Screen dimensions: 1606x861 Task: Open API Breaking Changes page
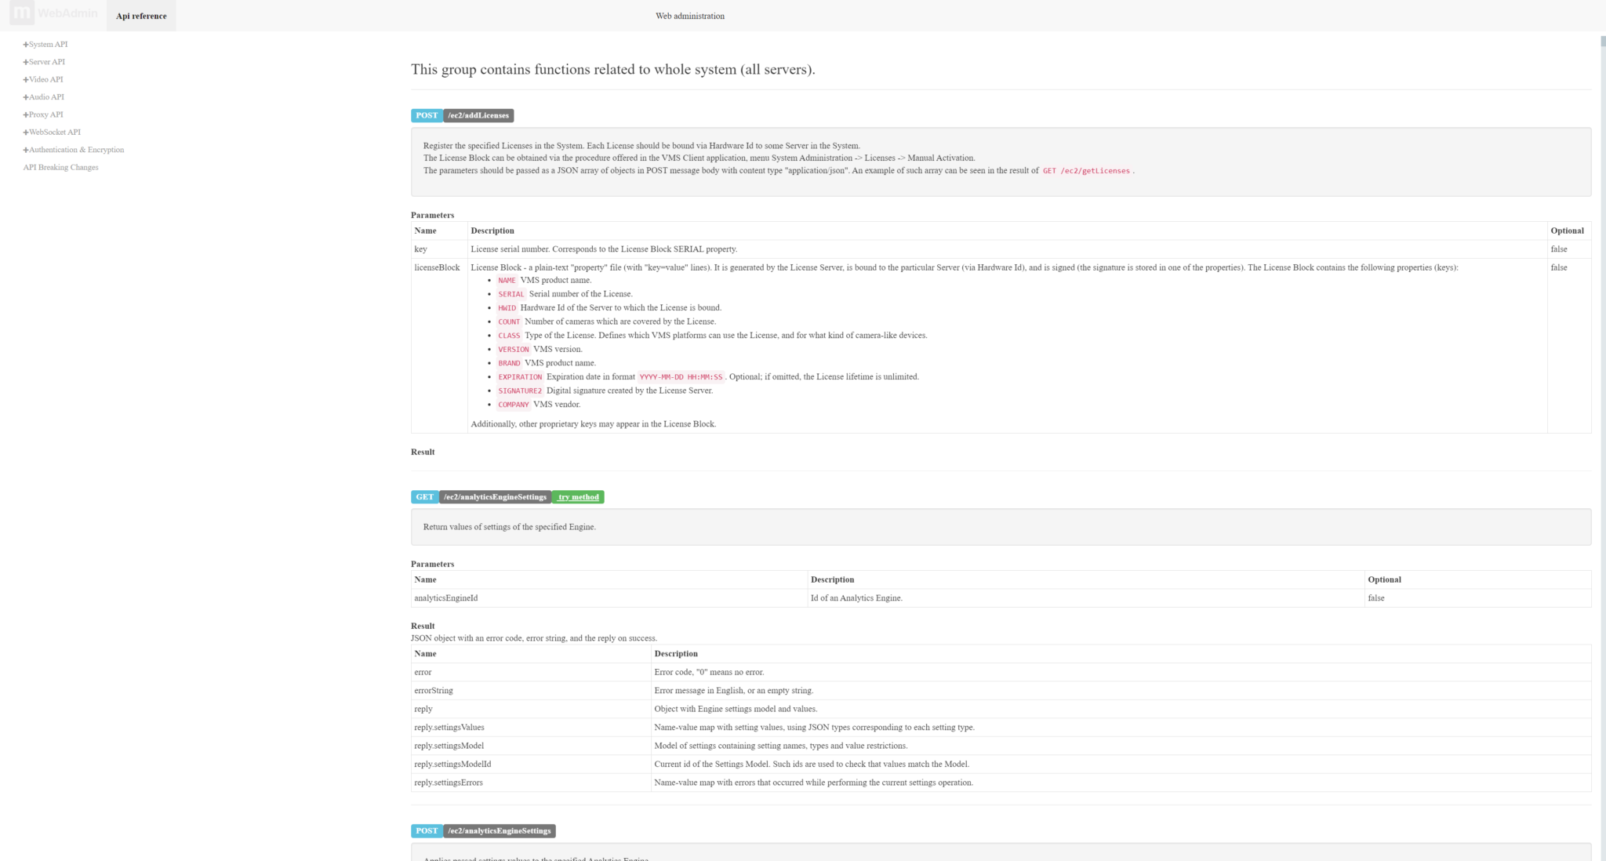[60, 167]
